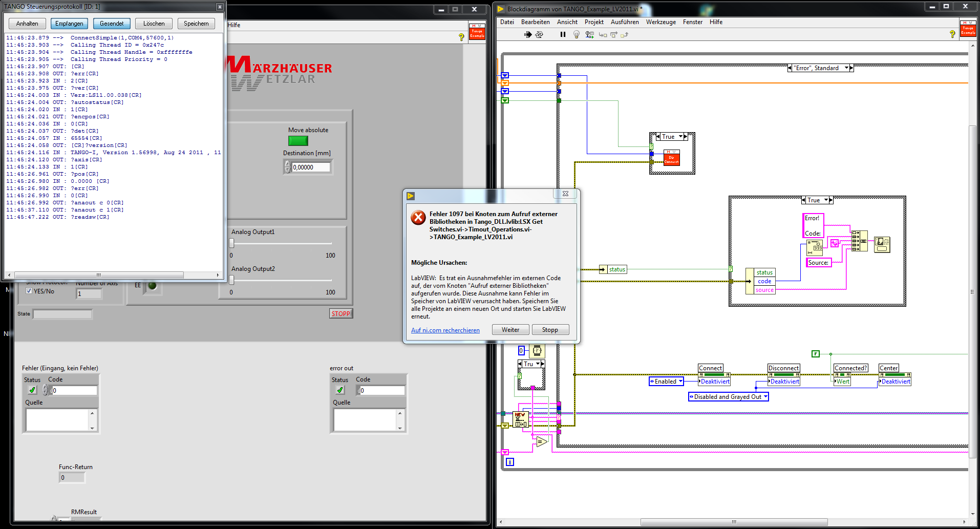Click the Step Into toolbar icon

pyautogui.click(x=603, y=34)
